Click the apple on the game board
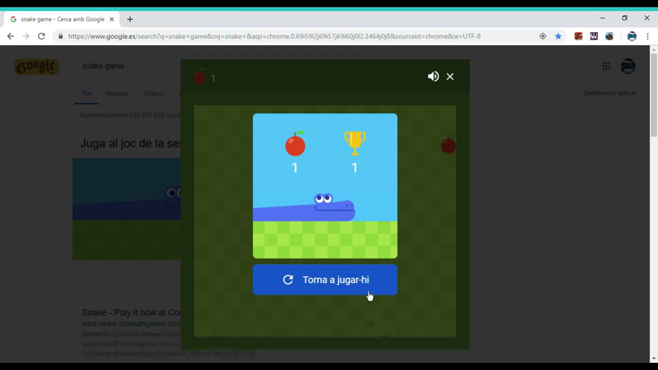658x370 pixels. 448,145
